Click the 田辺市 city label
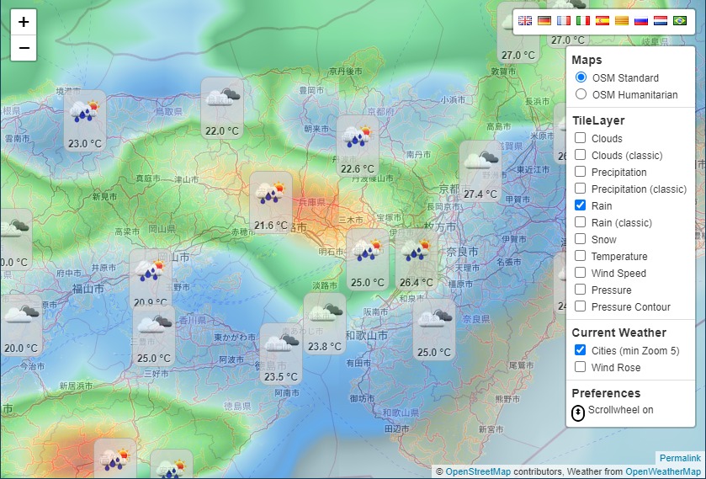 [396, 429]
